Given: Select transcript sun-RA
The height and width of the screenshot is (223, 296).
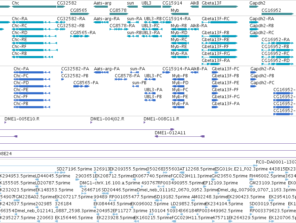Looking at the screenshot, I should coord(133,22).
